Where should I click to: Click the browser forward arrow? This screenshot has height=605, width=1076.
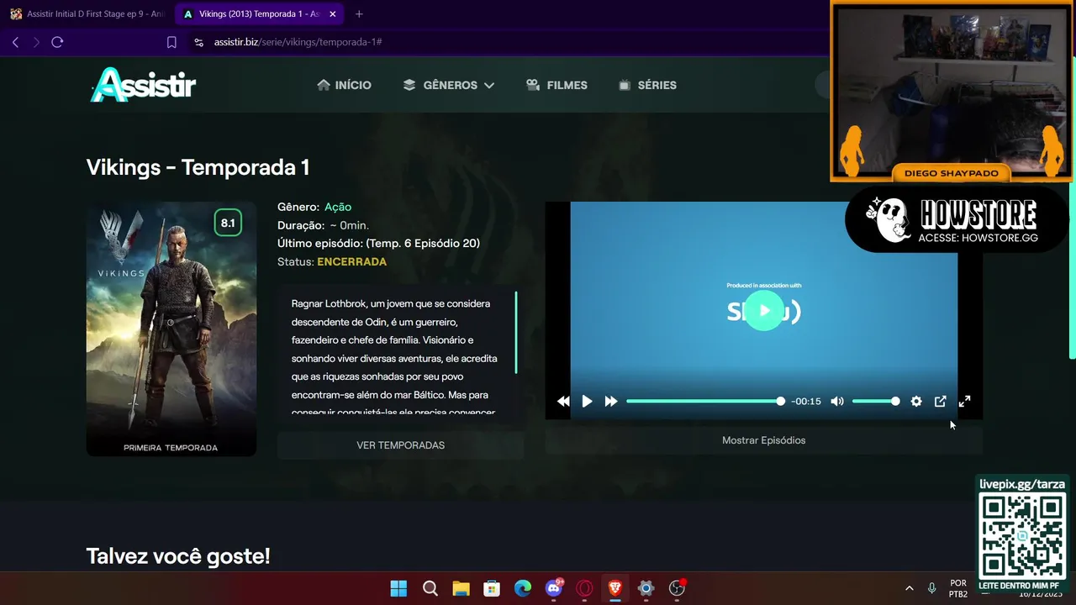pos(36,42)
